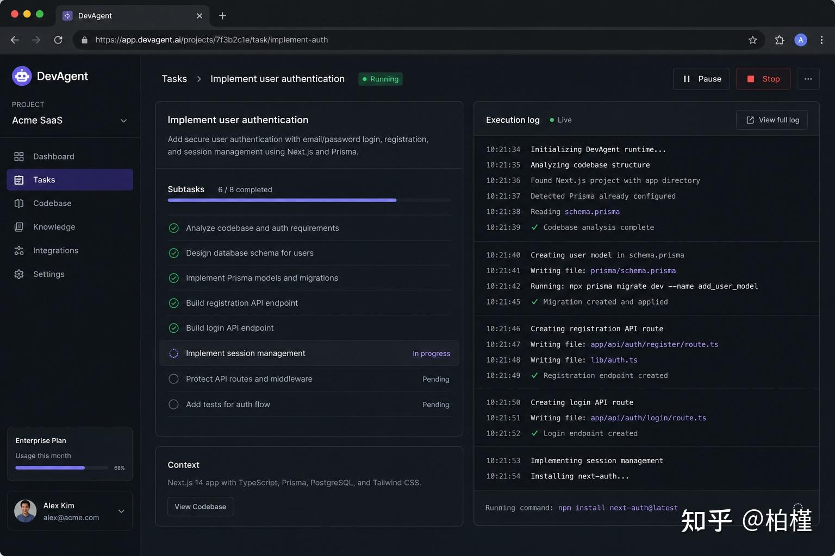
Task: Click the checkmark for Build login API endpoint
Action: point(173,328)
